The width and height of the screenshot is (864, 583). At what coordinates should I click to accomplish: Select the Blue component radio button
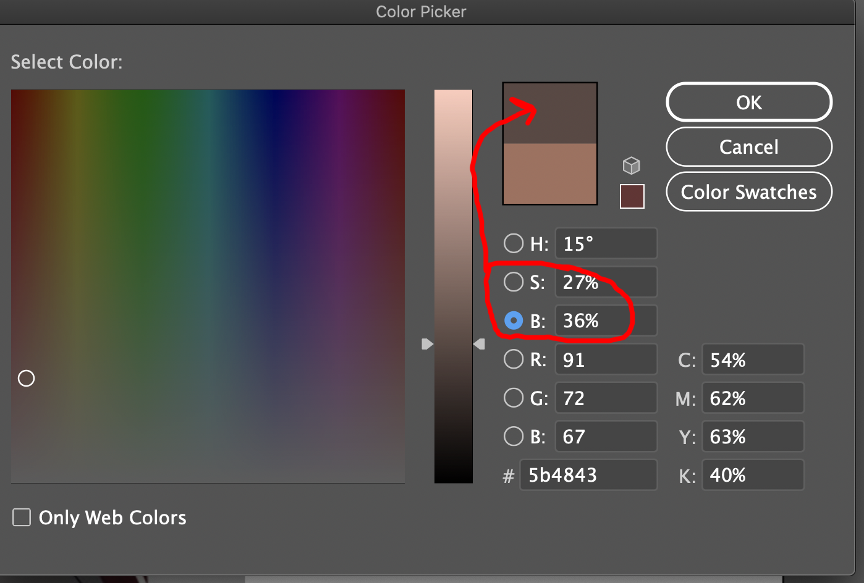[x=513, y=436]
